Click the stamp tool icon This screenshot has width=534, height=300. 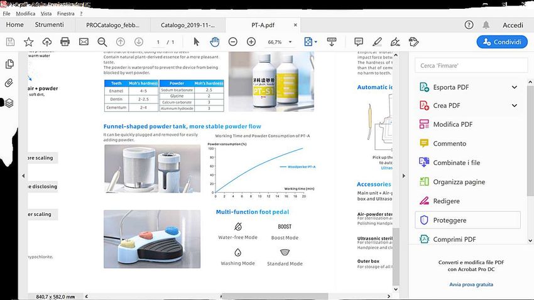(414, 42)
